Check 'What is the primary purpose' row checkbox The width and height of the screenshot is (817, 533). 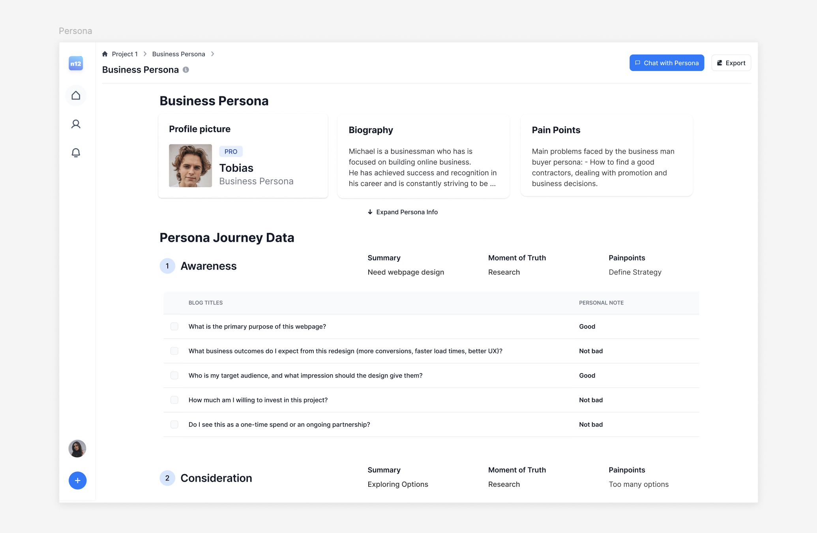point(174,327)
